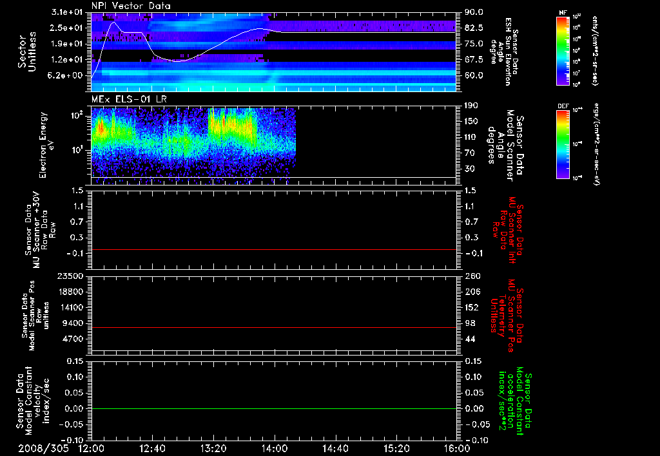The height and width of the screenshot is (456, 660).
Task: Click the '3.1e+01' sector axis value
Action: 66,12
